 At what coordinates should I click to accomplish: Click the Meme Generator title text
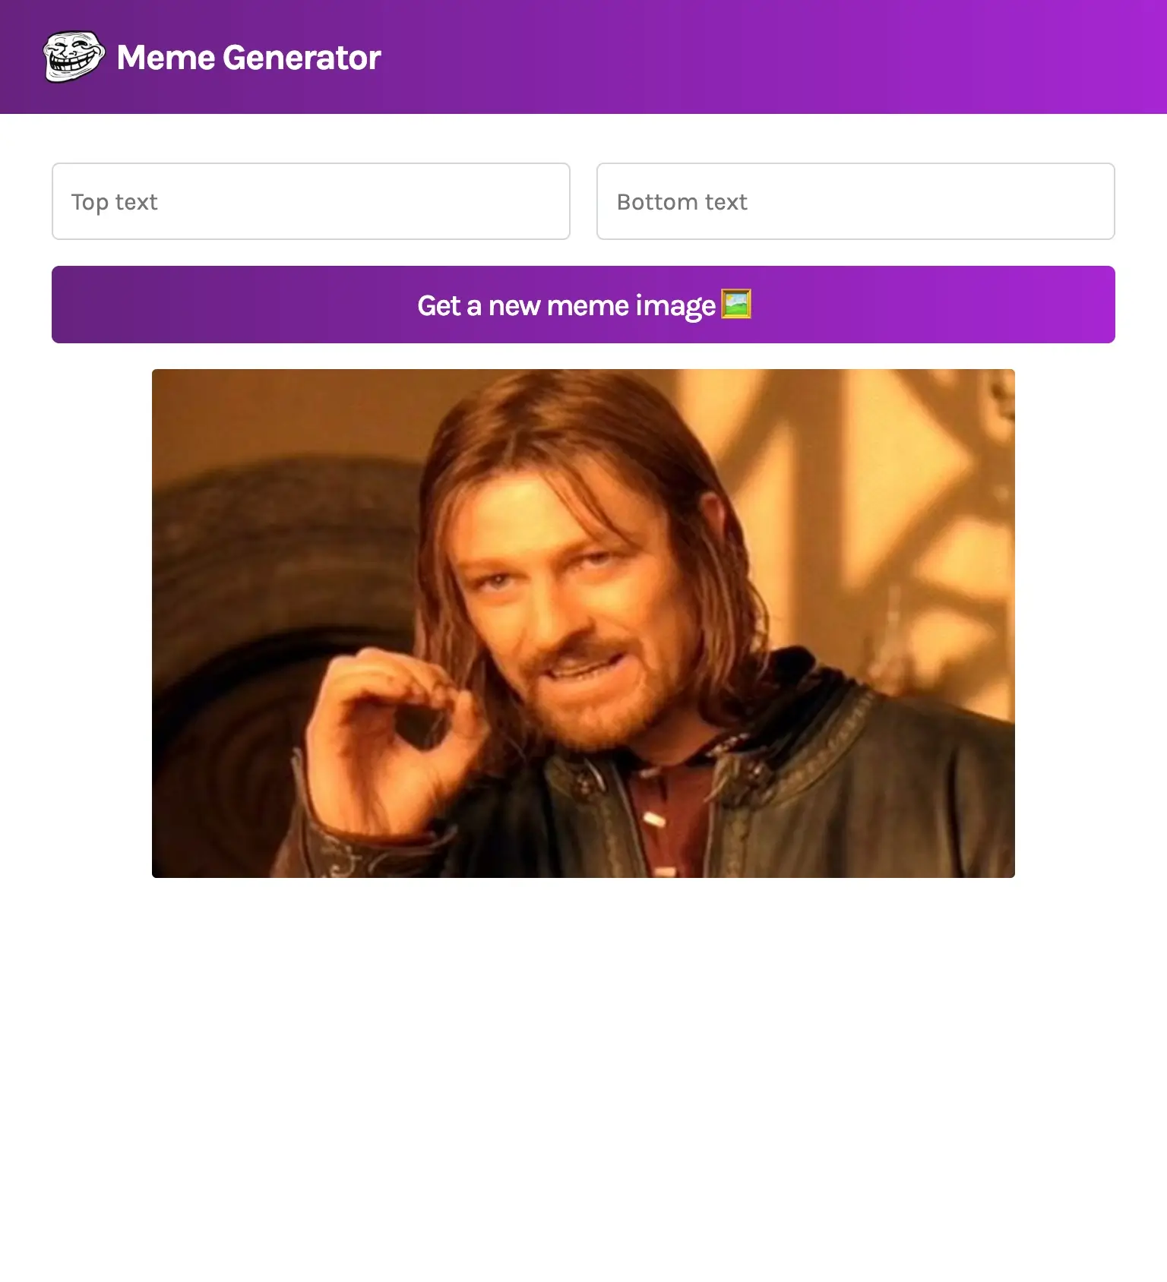pos(248,58)
